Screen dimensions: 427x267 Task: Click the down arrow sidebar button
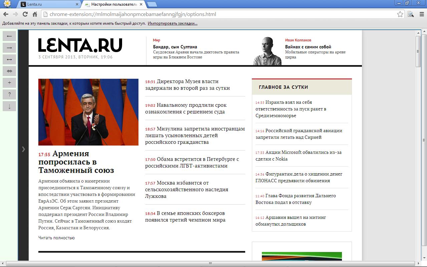pyautogui.click(x=9, y=106)
